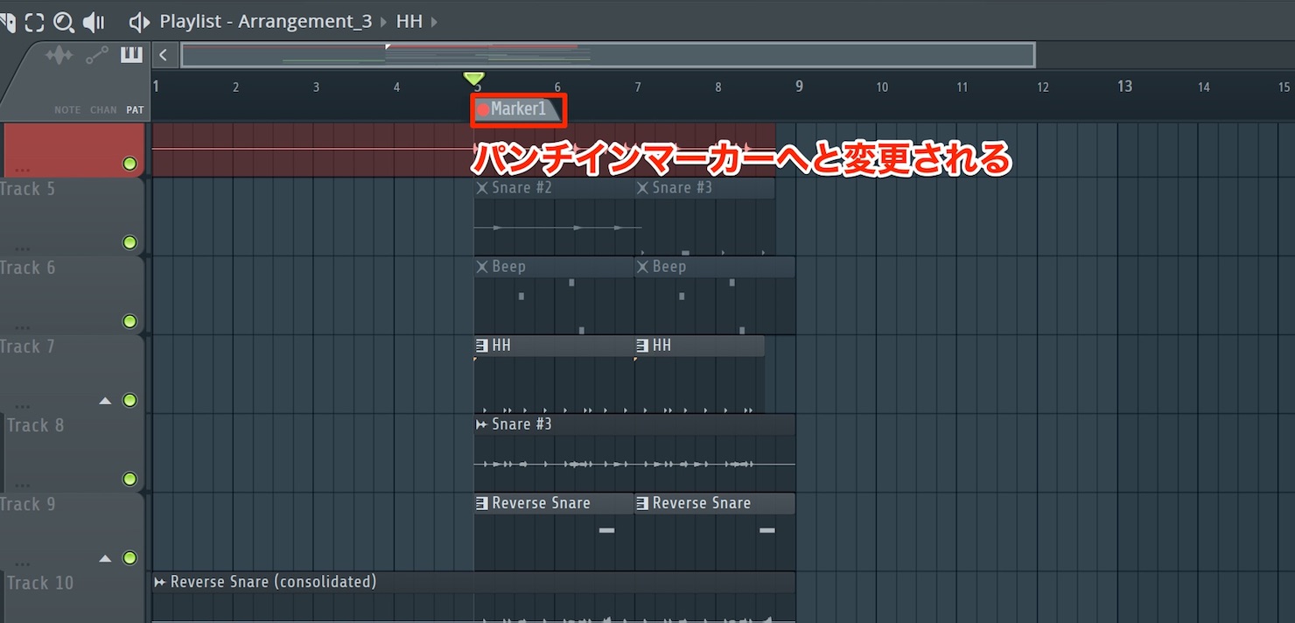Mute the red recording track at the top
Screen dimensions: 1295x623
129,164
